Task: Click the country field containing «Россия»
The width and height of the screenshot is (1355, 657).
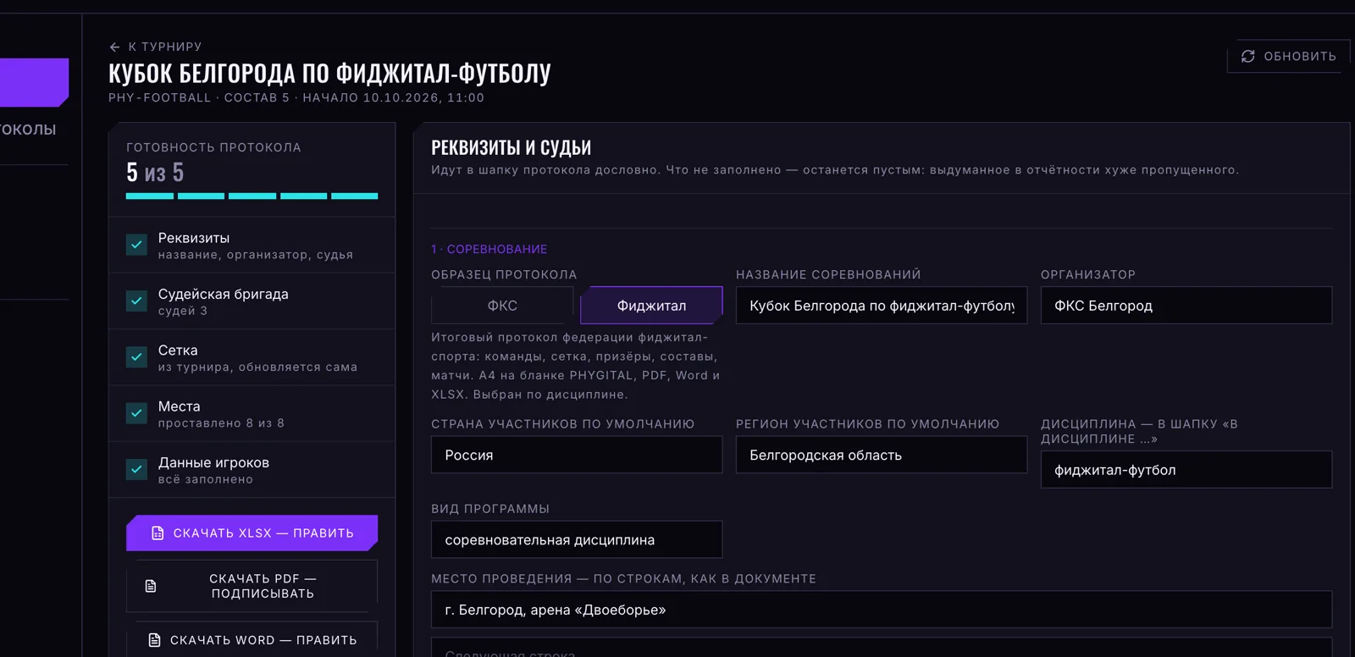Action: [577, 455]
